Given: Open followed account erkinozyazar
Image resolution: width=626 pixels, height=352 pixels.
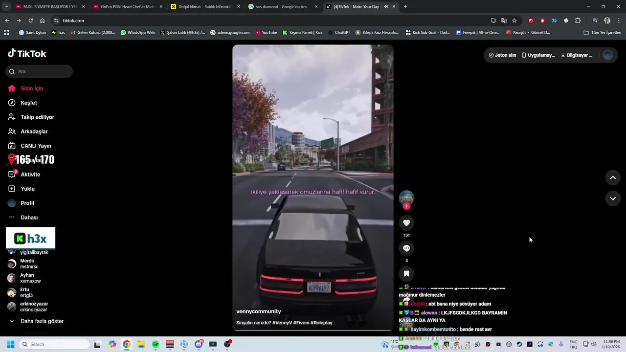Looking at the screenshot, I should [28, 307].
